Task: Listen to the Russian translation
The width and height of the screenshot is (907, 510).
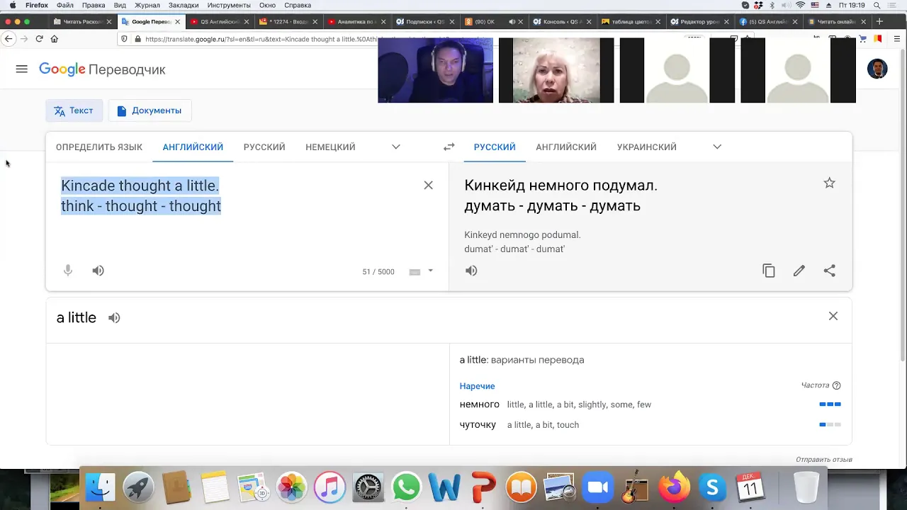Action: point(471,271)
